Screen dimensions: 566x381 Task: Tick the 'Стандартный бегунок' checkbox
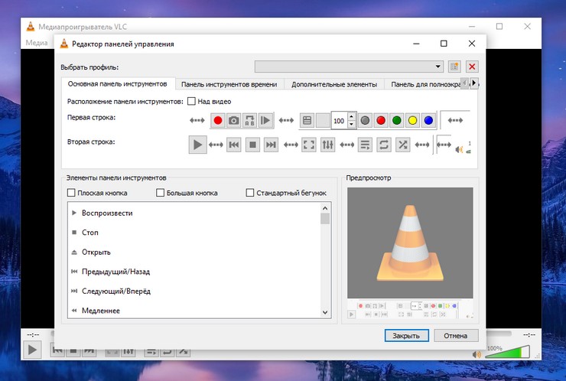coord(250,194)
